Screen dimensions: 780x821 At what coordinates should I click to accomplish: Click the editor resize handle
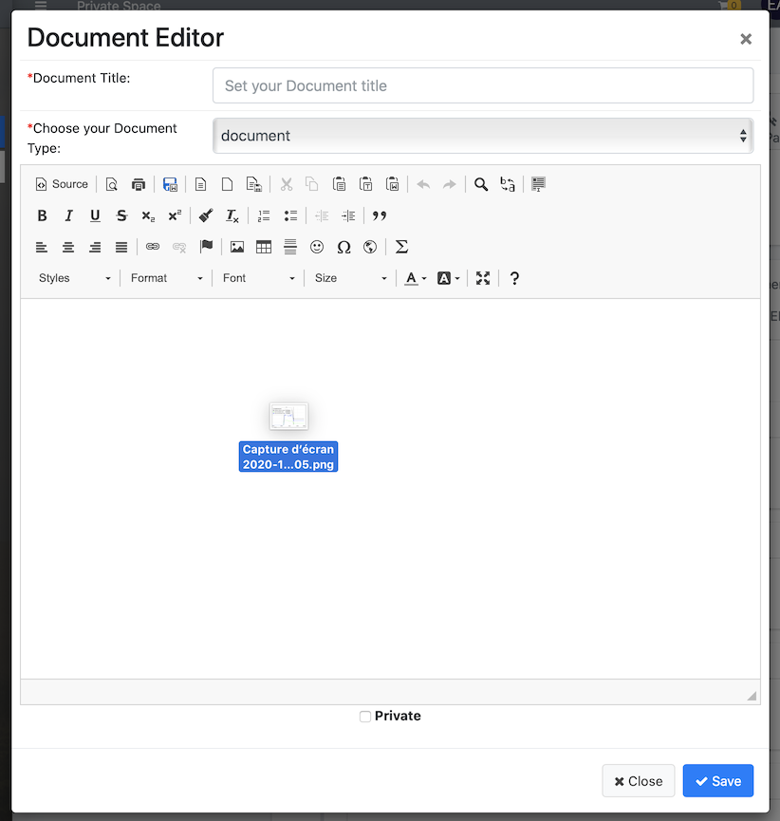[x=752, y=696]
